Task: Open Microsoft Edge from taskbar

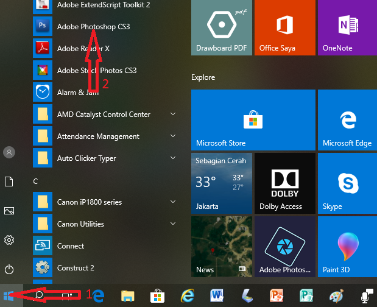Action: 98,295
